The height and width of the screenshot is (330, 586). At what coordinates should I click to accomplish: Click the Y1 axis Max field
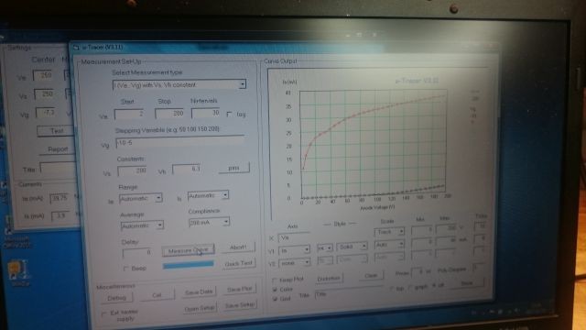(x=446, y=241)
